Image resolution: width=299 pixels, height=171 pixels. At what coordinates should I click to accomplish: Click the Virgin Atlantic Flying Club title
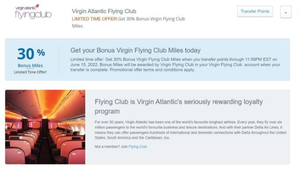104,11
